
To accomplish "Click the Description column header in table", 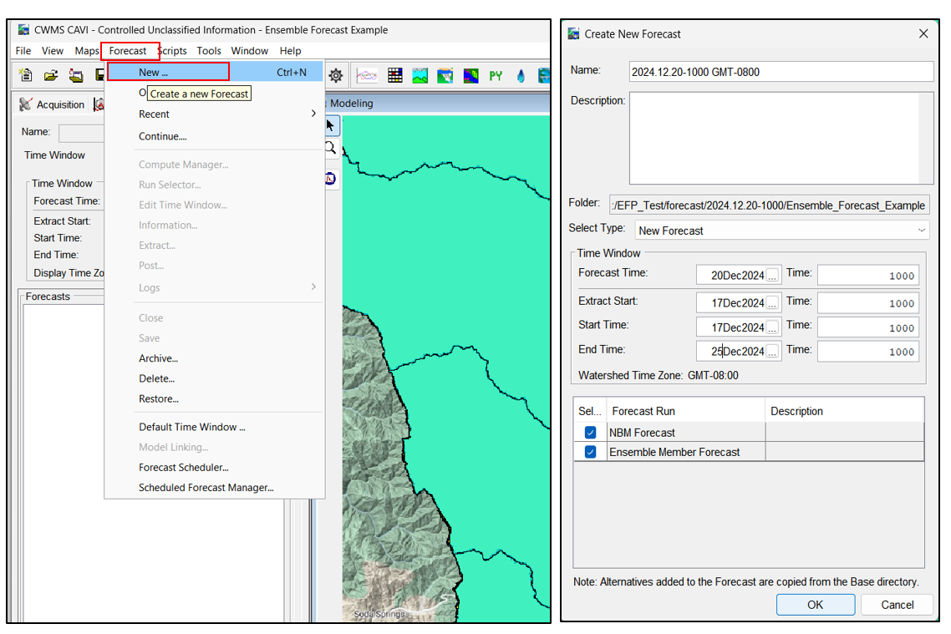I will coord(844,411).
